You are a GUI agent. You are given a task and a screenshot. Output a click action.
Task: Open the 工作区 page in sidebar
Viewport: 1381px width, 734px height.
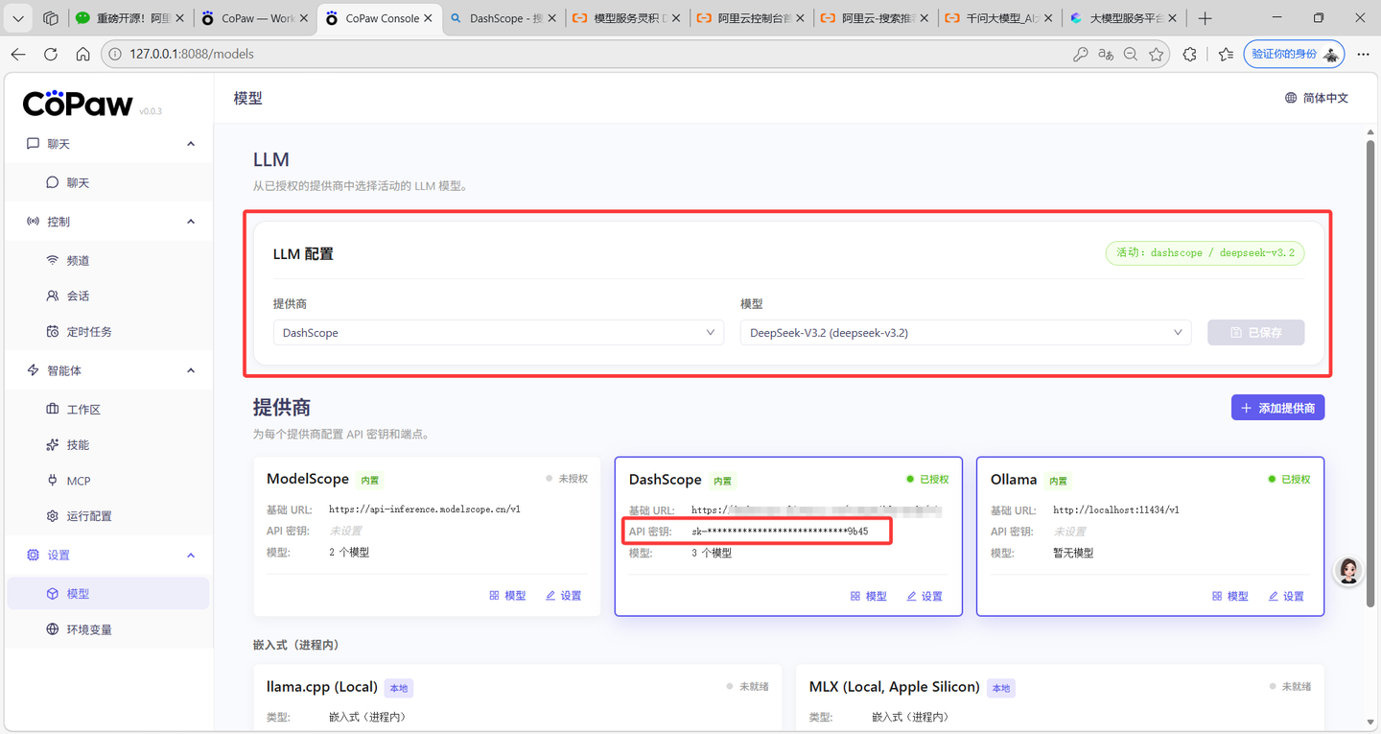(107, 409)
